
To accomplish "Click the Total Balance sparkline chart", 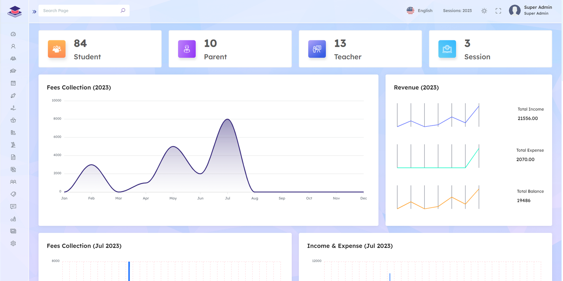I will pos(438,197).
